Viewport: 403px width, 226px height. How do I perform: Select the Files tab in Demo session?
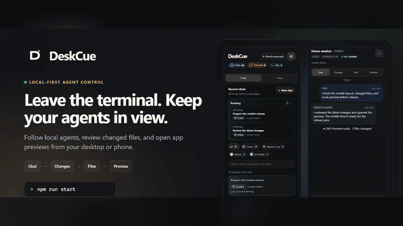pyautogui.click(x=356, y=73)
